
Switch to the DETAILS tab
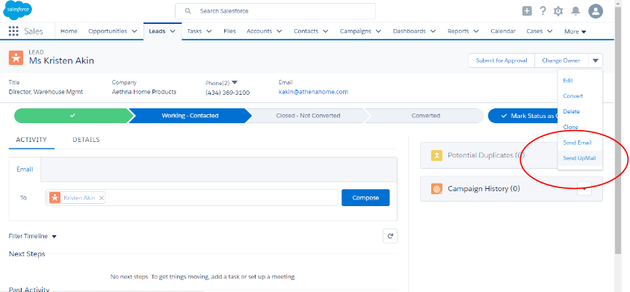pos(86,140)
